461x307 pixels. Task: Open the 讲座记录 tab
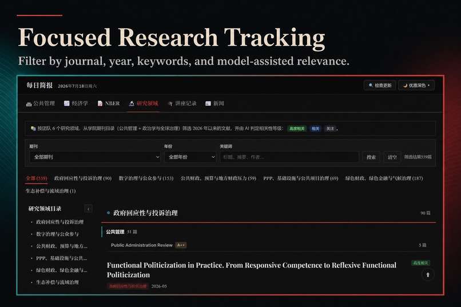[x=182, y=103]
